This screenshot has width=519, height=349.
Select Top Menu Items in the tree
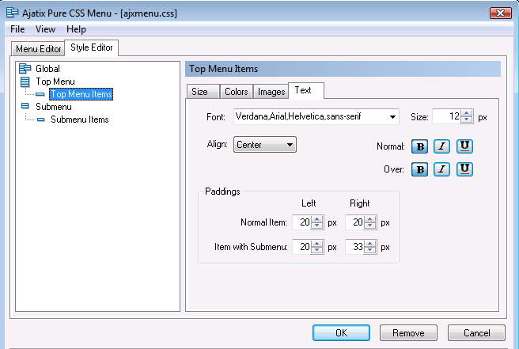81,94
